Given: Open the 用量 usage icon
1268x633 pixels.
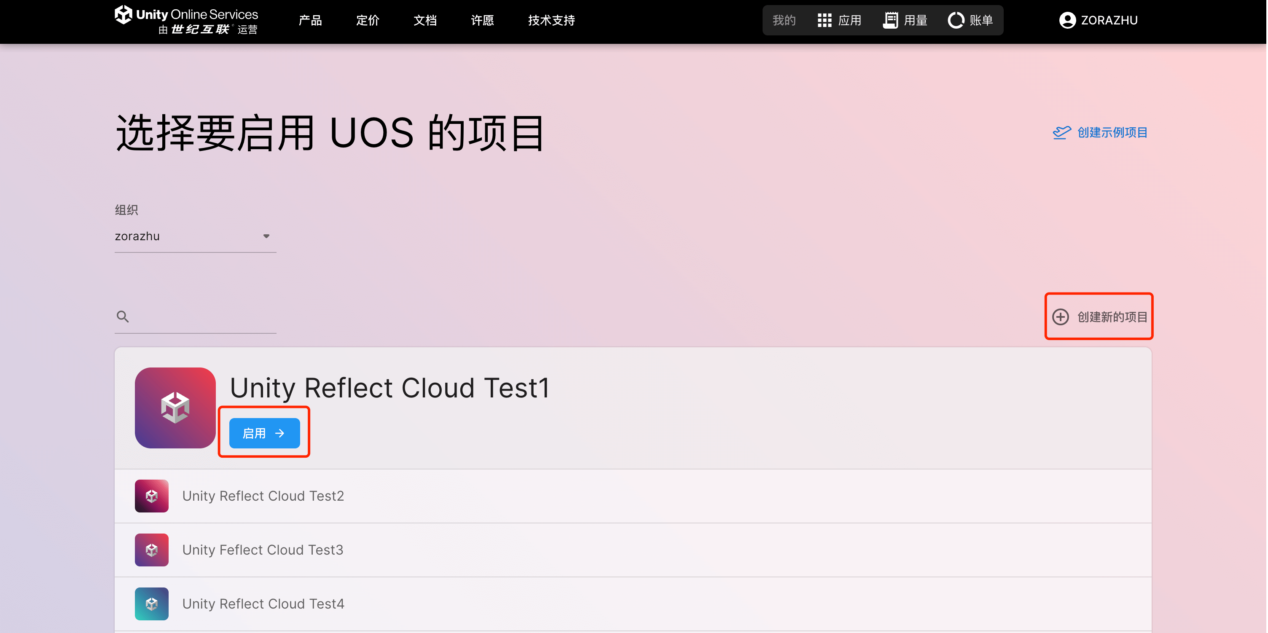Looking at the screenshot, I should (x=890, y=20).
